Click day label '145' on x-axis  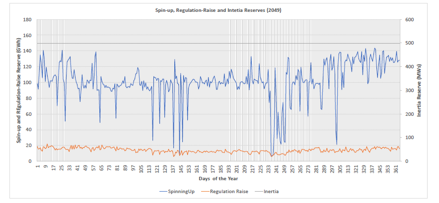click(x=181, y=168)
